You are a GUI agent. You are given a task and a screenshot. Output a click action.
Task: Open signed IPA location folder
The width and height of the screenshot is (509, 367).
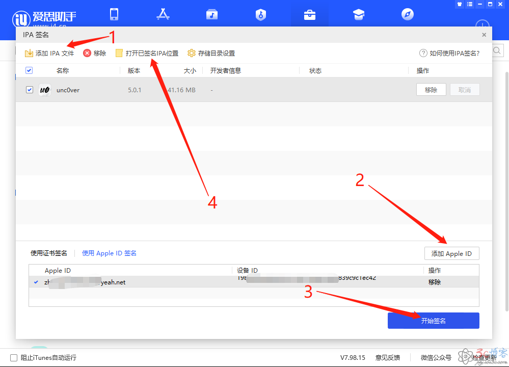pyautogui.click(x=147, y=53)
